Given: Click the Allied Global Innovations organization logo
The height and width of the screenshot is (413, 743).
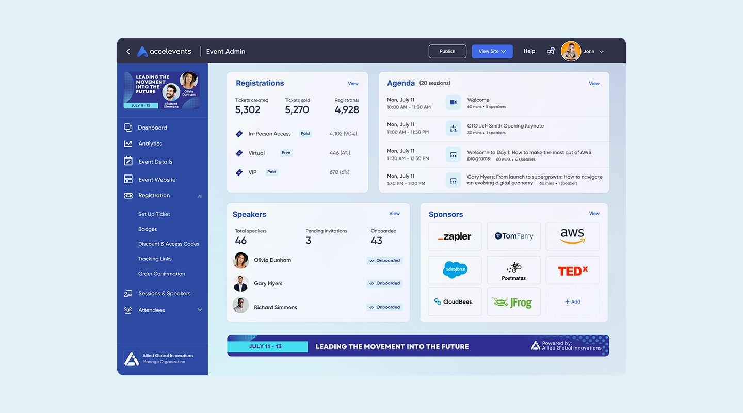Looking at the screenshot, I should point(131,358).
